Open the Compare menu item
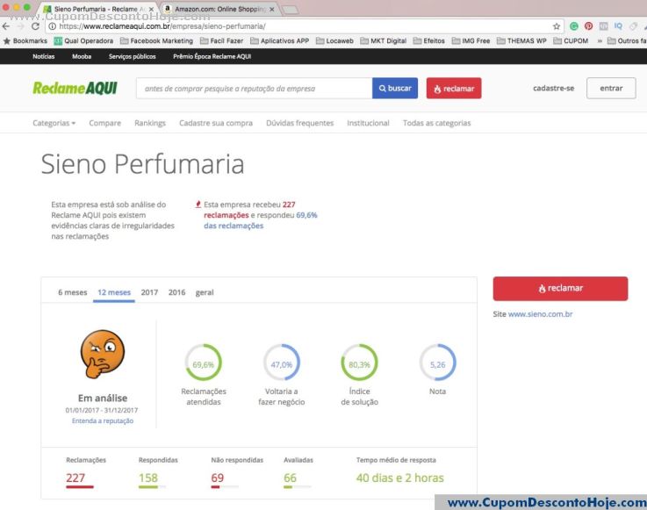The height and width of the screenshot is (510, 647). [104, 123]
